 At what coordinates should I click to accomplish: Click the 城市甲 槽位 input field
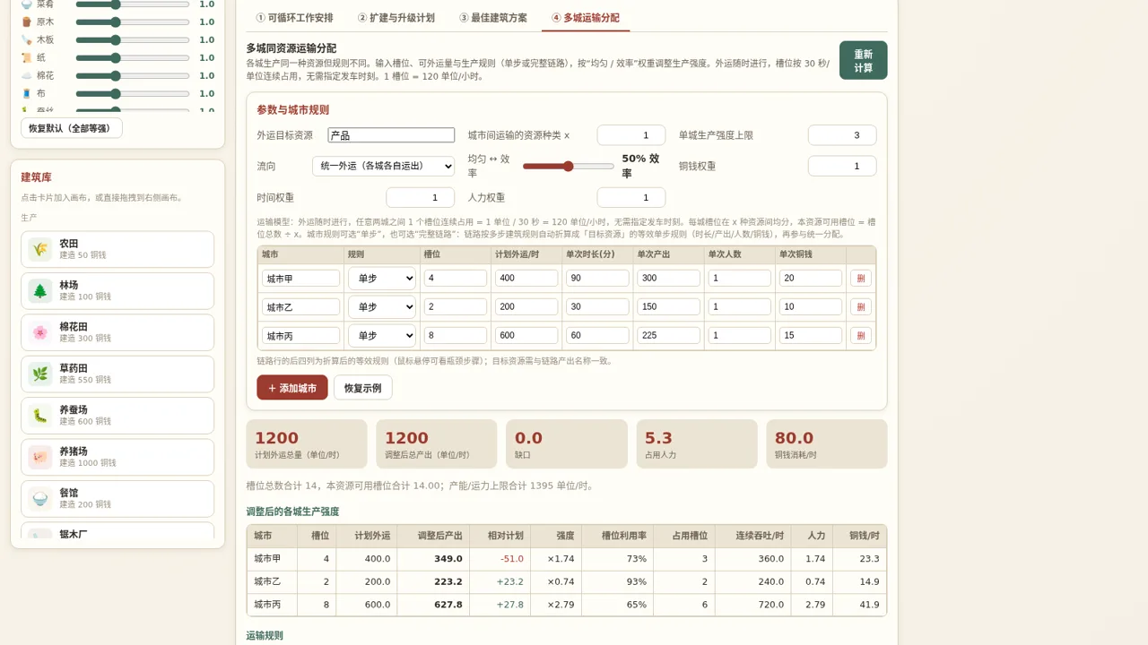[x=456, y=279]
